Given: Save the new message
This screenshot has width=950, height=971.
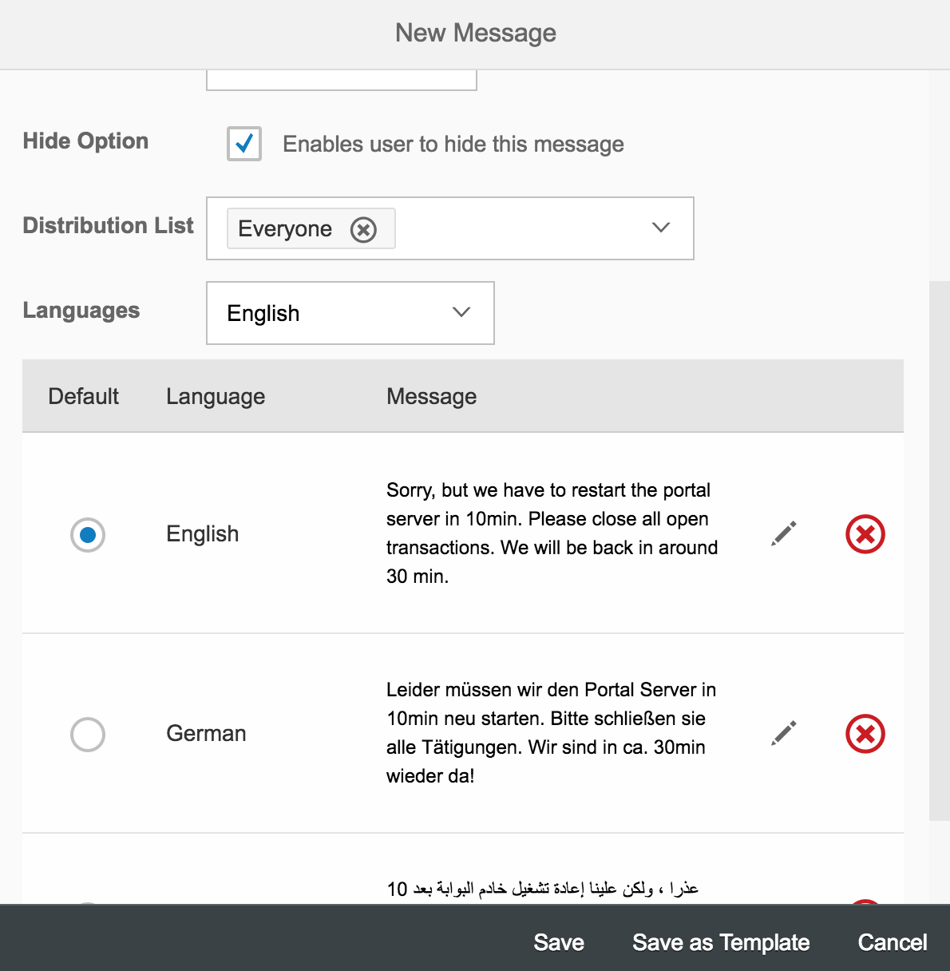Looking at the screenshot, I should pyautogui.click(x=559, y=942).
